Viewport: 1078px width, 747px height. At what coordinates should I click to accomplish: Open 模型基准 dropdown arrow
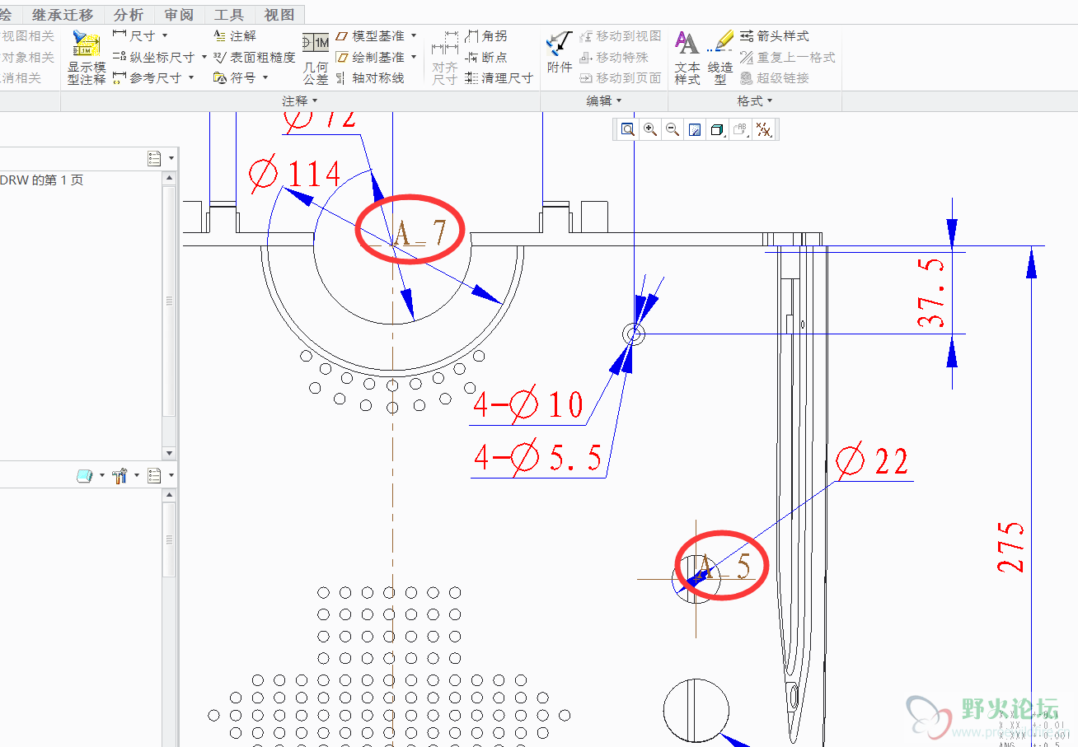414,36
